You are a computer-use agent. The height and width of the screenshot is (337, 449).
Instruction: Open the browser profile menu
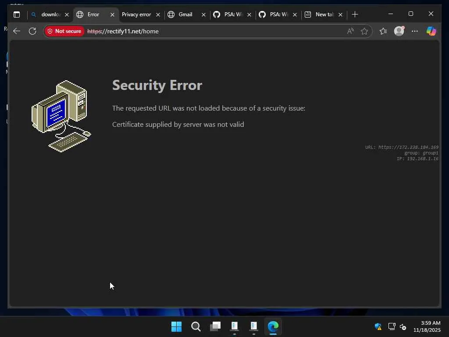point(399,31)
